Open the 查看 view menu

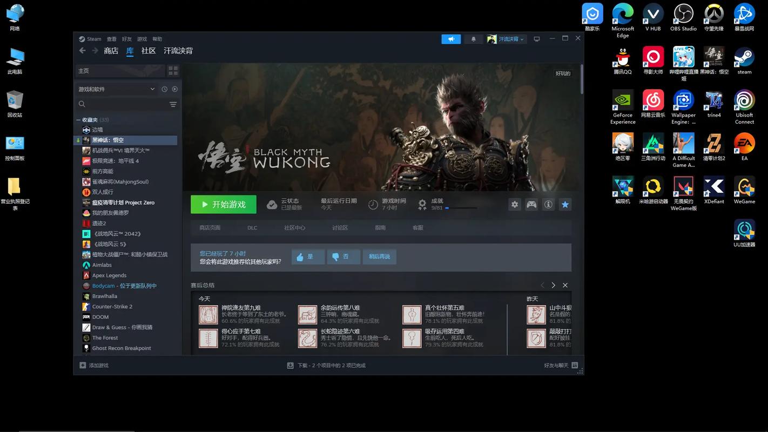point(111,39)
